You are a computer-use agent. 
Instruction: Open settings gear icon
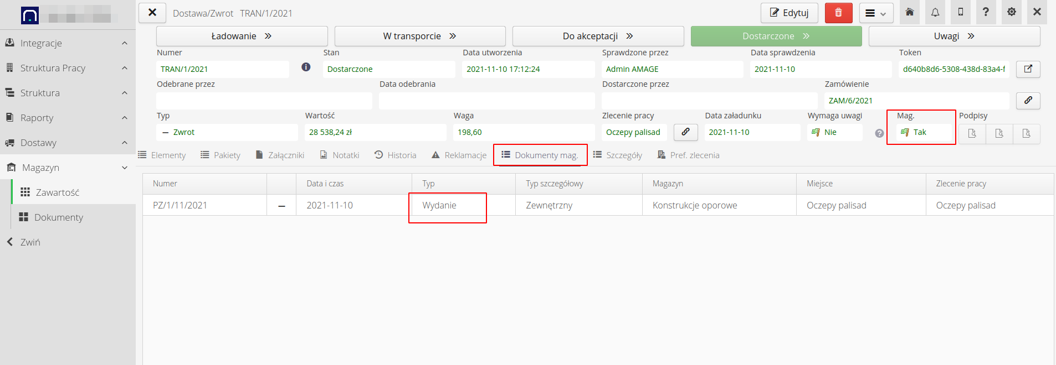click(x=1011, y=12)
